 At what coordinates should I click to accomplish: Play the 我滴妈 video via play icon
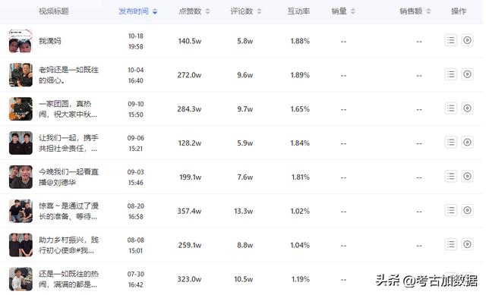[467, 40]
